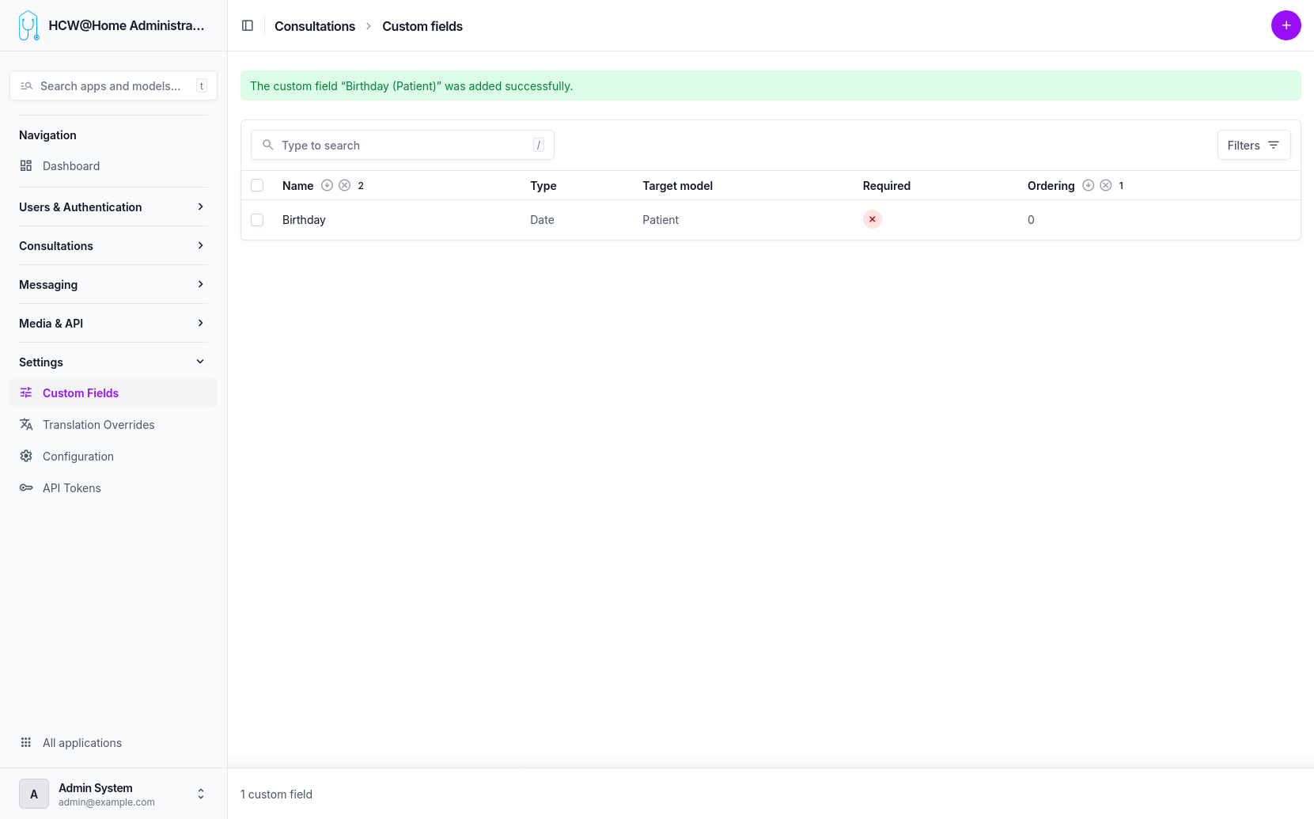Toggle ascending sort on the Ordering column

click(1089, 184)
